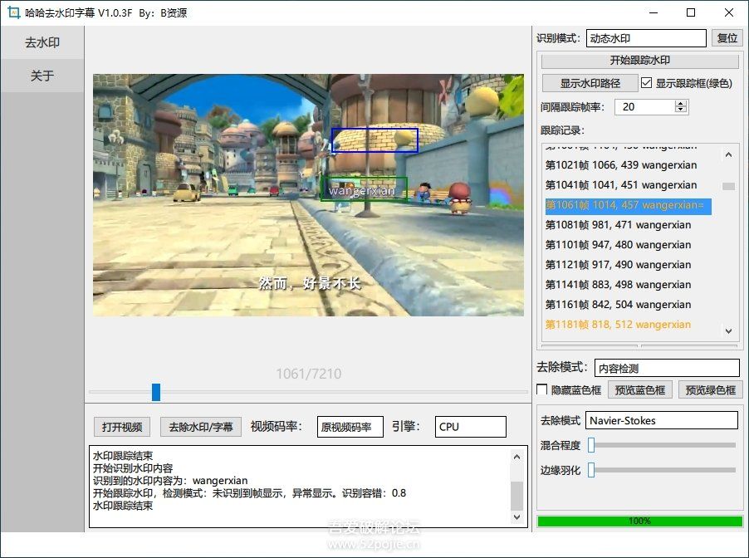
Task: Start watermark tracking via 开始跟踪水印
Action: 640,60
